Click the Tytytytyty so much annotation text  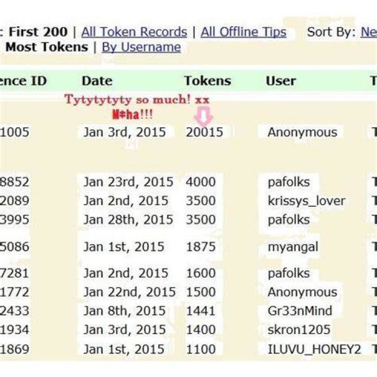click(x=137, y=99)
